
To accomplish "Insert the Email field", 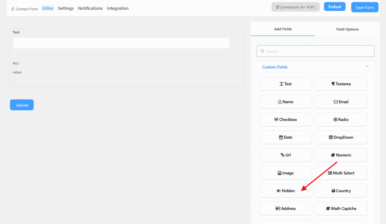I will (341, 102).
